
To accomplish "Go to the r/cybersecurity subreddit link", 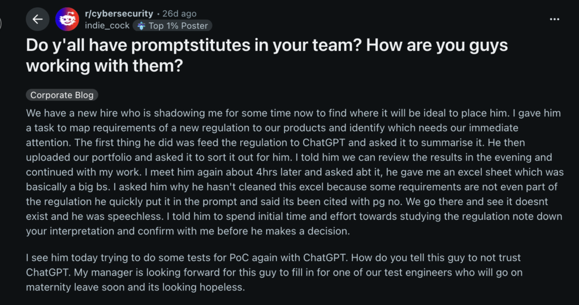I will point(119,14).
